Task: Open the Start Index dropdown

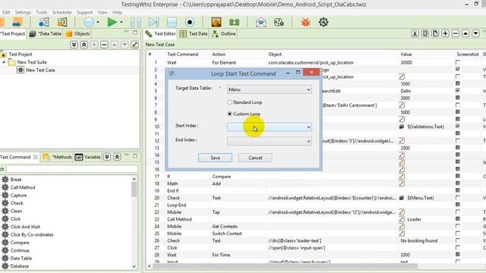Action: tap(270, 127)
